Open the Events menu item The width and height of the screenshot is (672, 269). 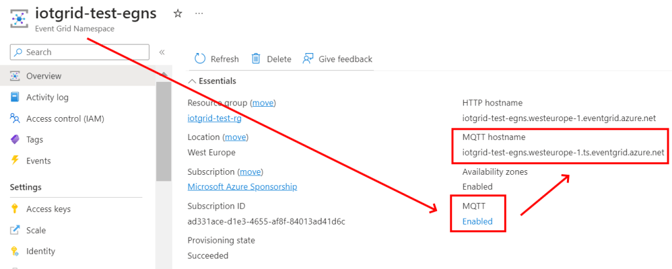pyautogui.click(x=38, y=160)
